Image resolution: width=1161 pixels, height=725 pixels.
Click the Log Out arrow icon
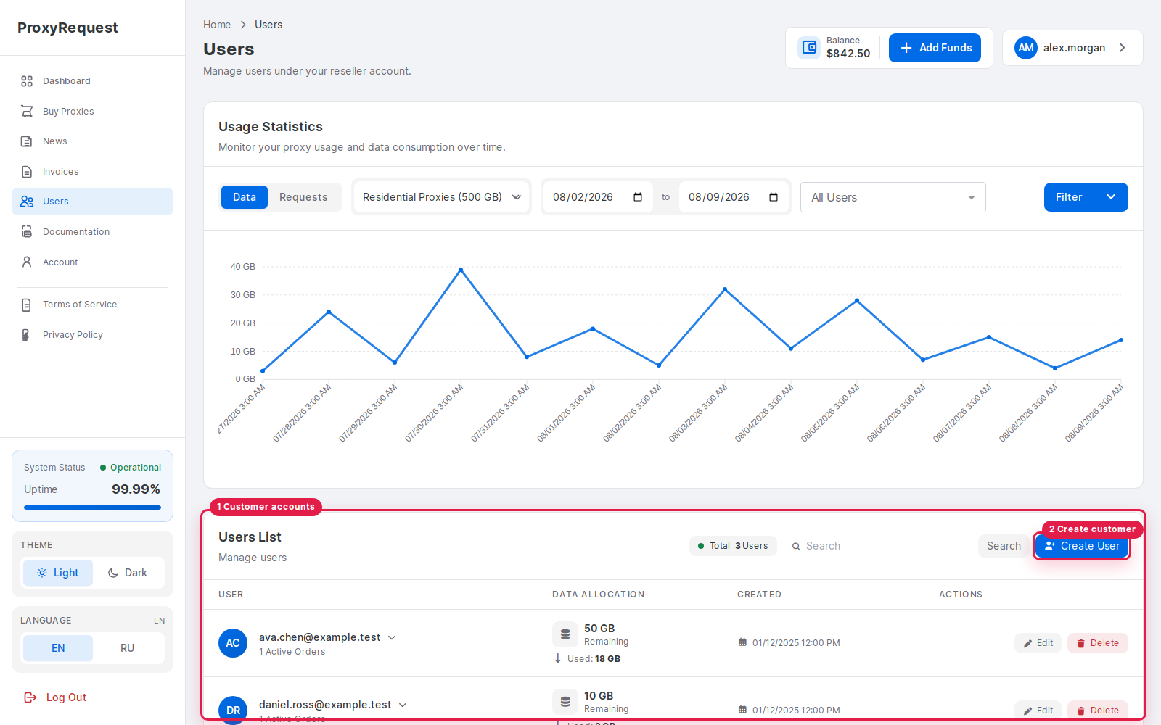point(30,697)
